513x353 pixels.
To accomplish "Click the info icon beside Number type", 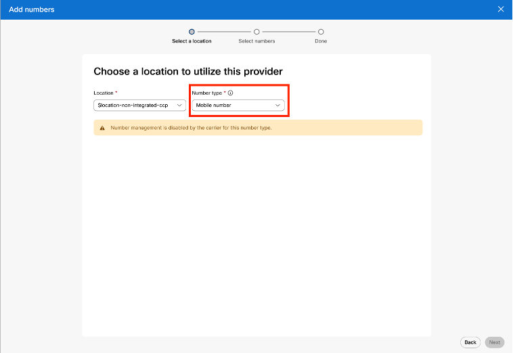I will pyautogui.click(x=231, y=93).
